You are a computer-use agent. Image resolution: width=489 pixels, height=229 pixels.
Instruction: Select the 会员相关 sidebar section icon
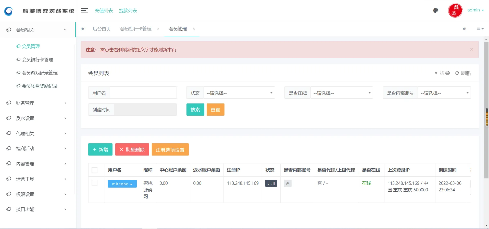coord(9,30)
